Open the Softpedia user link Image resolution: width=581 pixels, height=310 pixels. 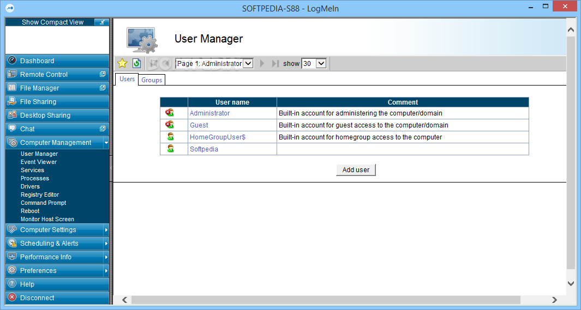pyautogui.click(x=204, y=149)
